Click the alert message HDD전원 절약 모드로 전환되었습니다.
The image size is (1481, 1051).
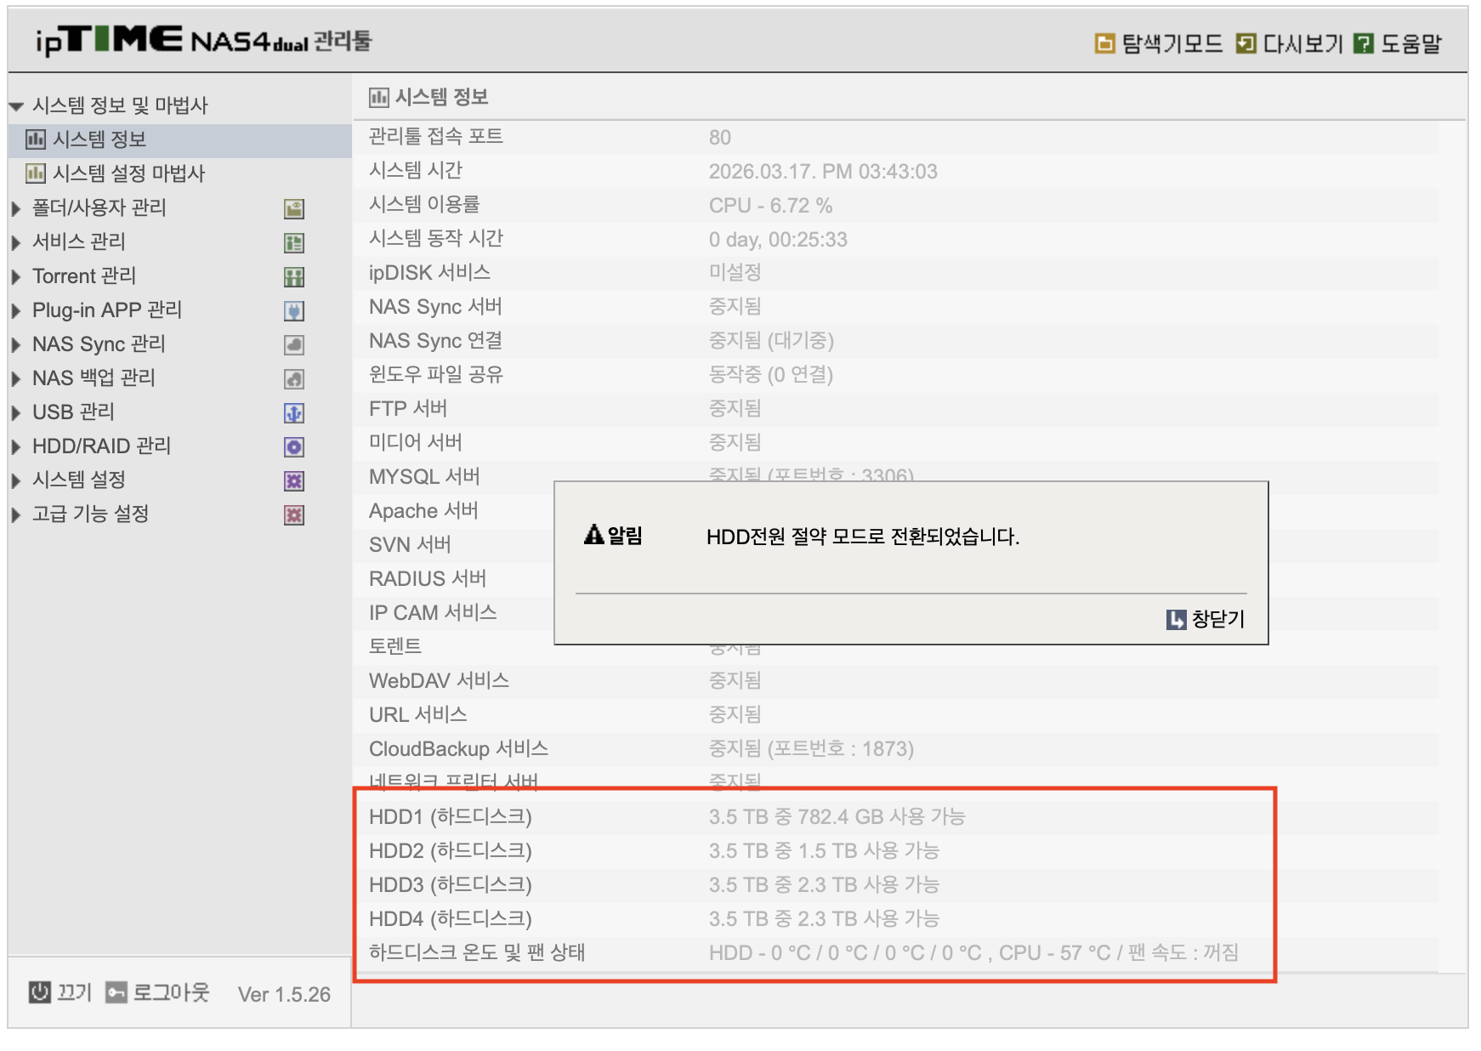click(x=863, y=537)
